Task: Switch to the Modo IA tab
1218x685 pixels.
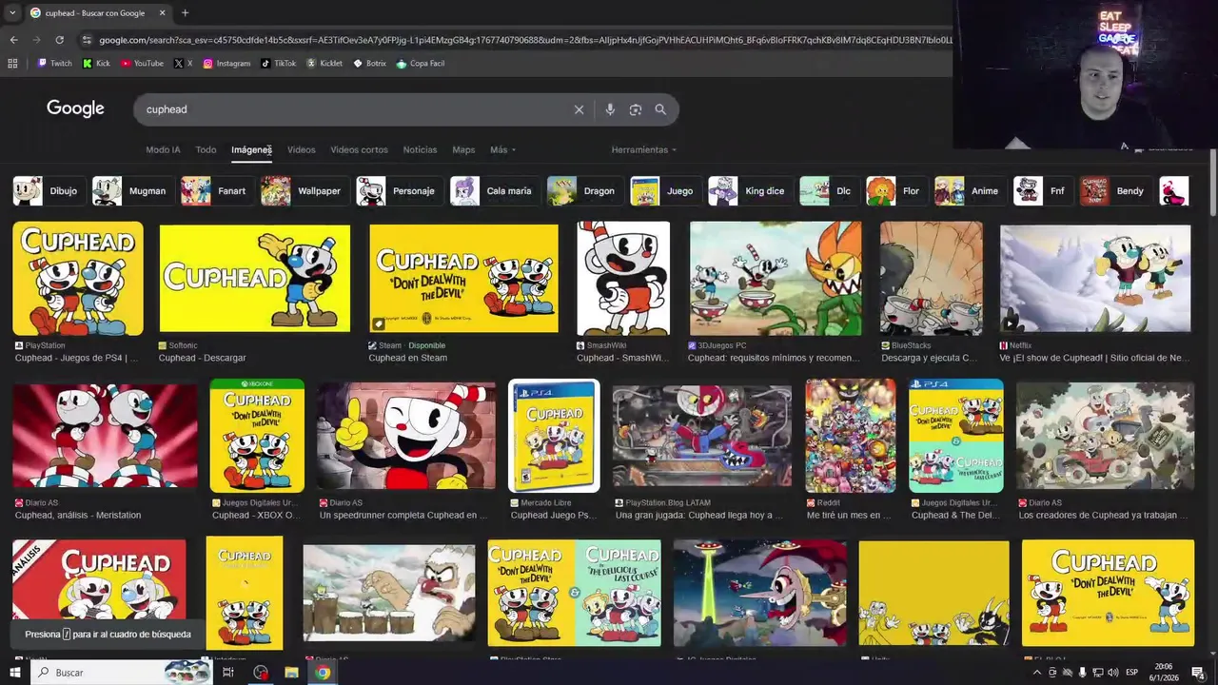Action: pos(163,149)
